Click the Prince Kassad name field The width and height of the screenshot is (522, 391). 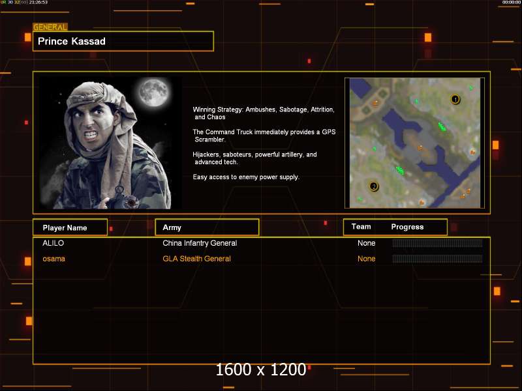pyautogui.click(x=123, y=41)
